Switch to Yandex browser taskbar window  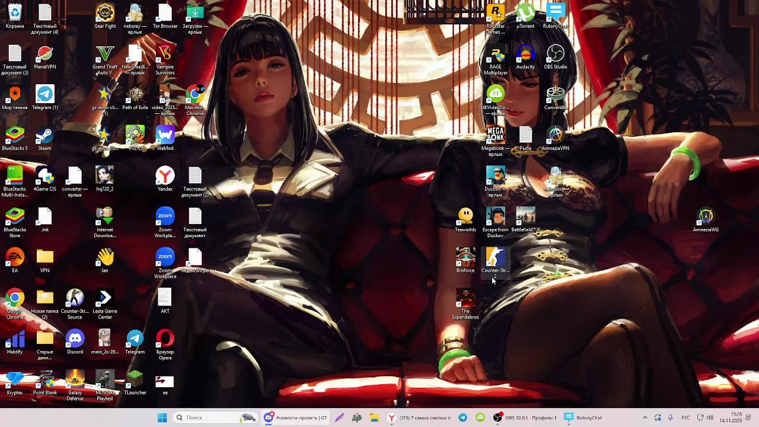420,418
